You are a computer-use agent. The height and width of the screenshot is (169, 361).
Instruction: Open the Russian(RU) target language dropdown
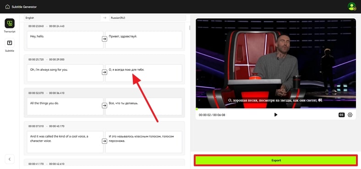[148, 18]
